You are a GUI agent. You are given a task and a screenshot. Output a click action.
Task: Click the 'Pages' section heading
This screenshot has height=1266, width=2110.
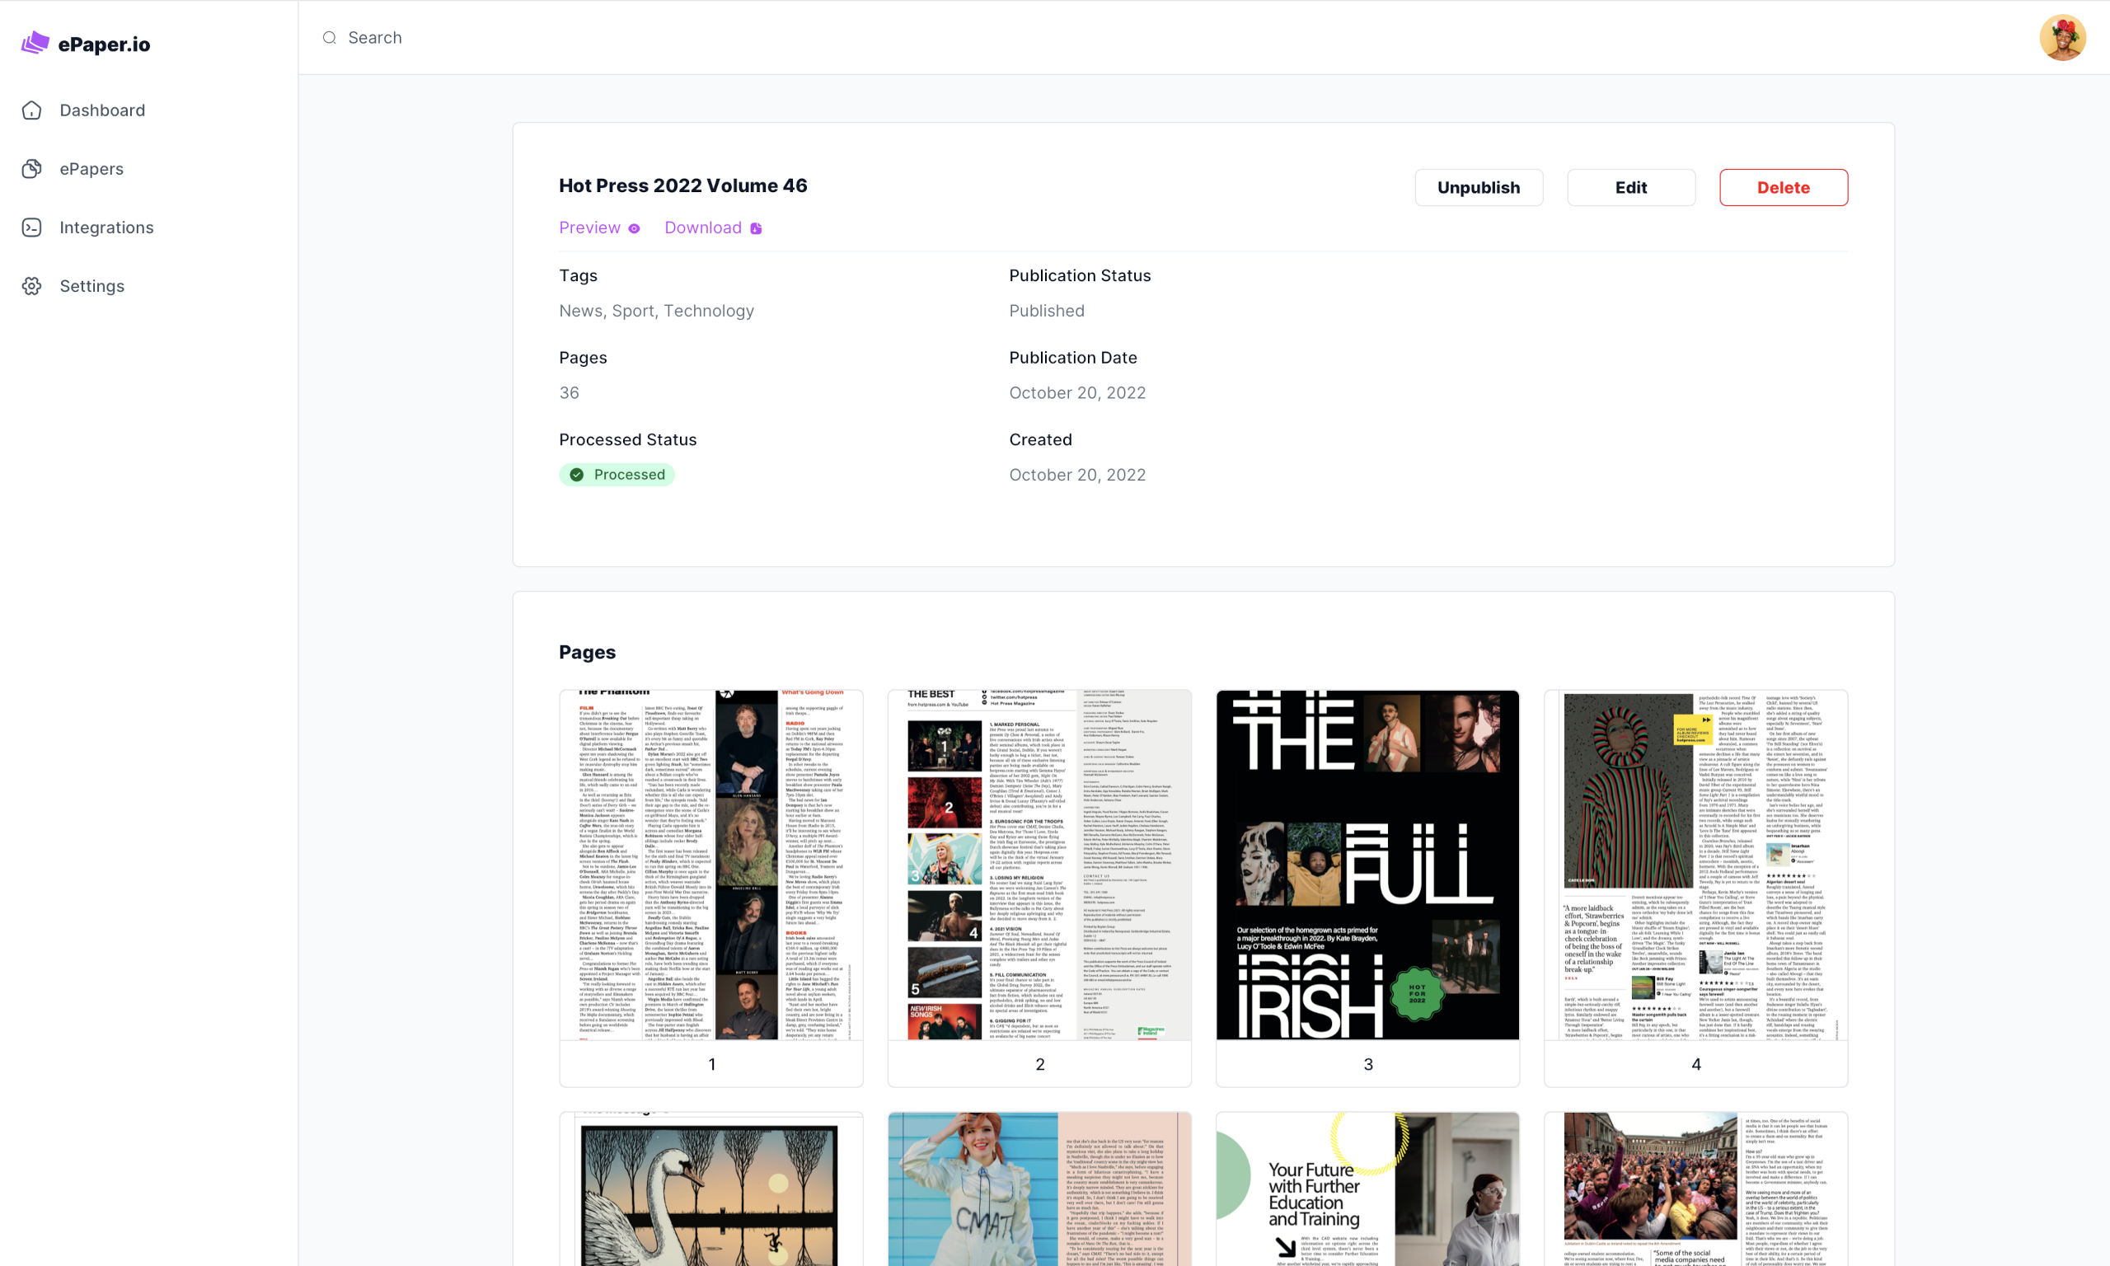pyautogui.click(x=587, y=652)
